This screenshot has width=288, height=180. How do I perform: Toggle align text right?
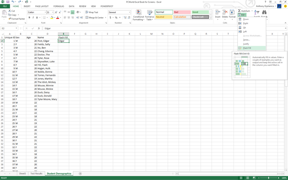(73, 17)
